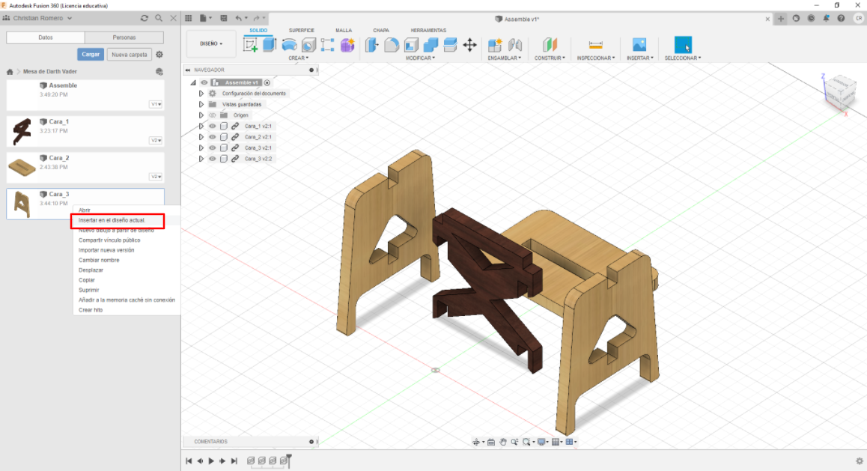Expand the Cara_1 v2:1 tree node

pos(201,126)
